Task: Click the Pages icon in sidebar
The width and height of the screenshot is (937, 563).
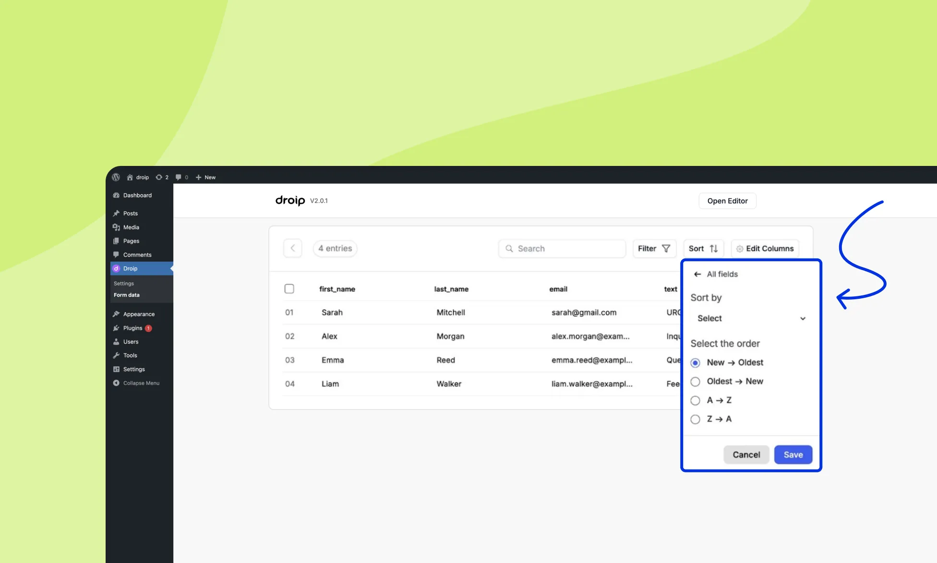Action: coord(116,241)
